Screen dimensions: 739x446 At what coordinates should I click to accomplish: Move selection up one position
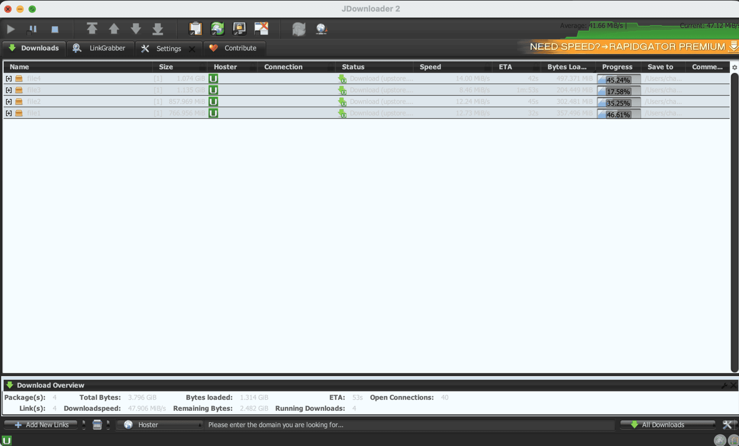[x=114, y=29]
